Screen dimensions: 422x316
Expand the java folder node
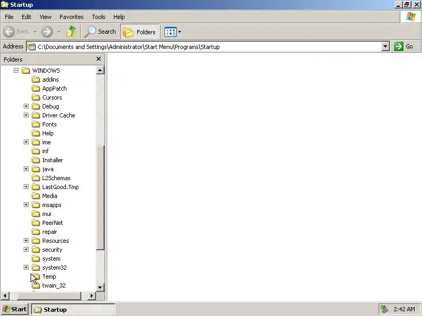26,169
